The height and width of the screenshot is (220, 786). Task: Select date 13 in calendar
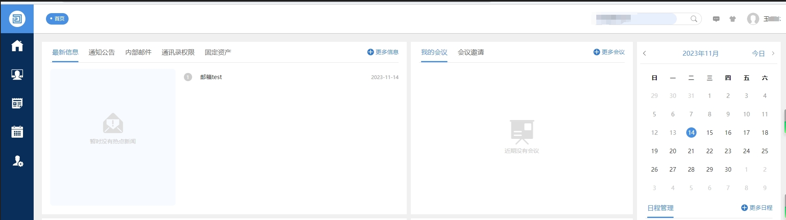click(x=673, y=133)
